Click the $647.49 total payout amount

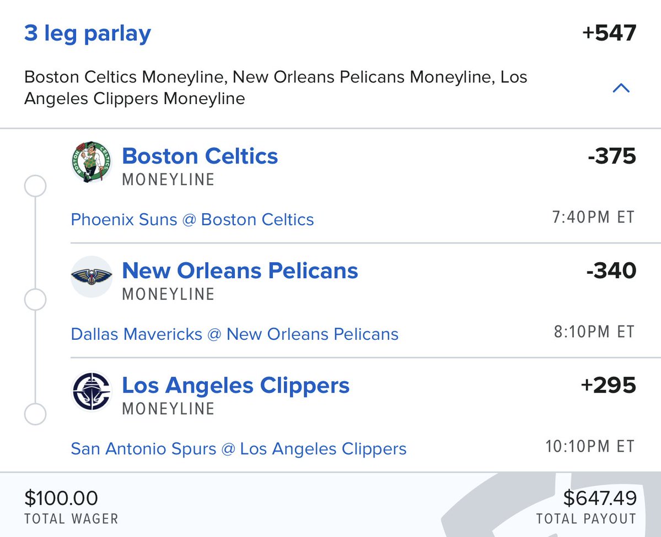[x=600, y=498]
